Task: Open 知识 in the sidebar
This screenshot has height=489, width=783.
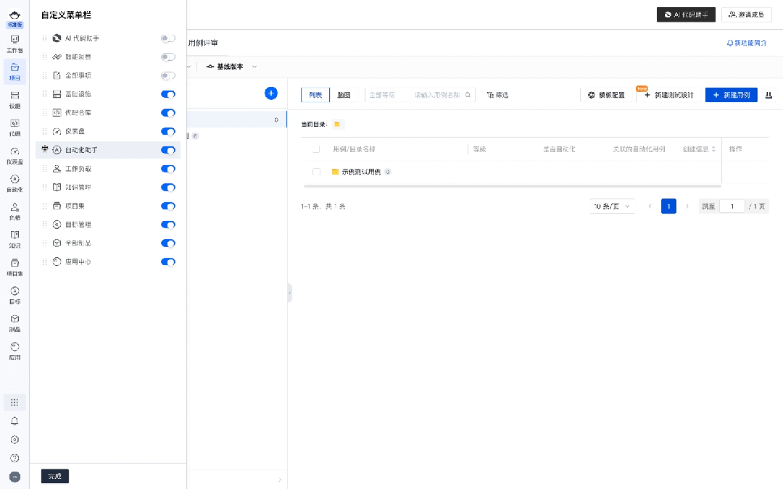Action: coord(14,240)
